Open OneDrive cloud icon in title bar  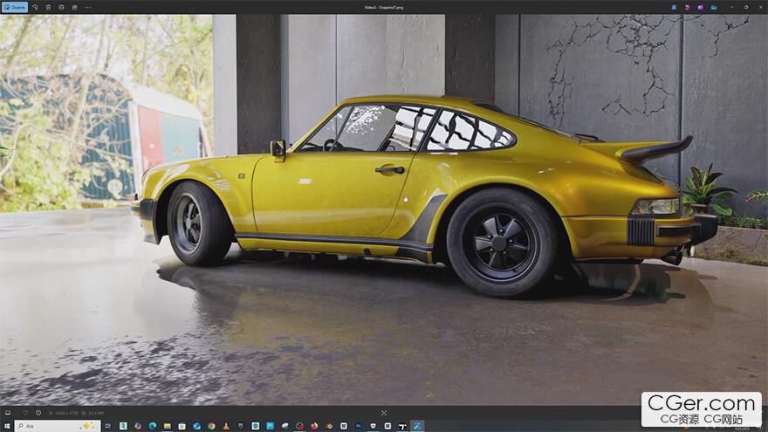[x=714, y=7]
